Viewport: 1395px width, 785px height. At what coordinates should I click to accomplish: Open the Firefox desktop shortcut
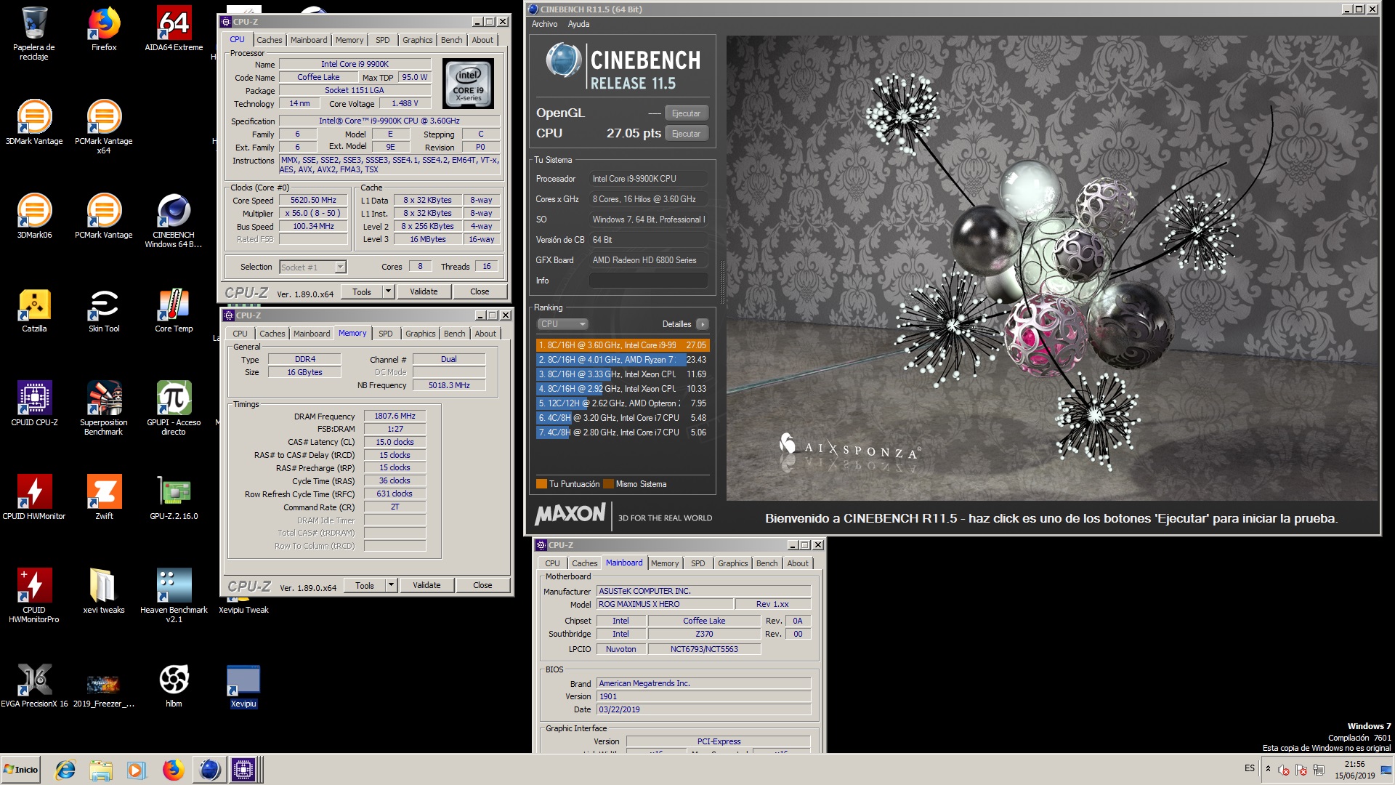pos(104,29)
